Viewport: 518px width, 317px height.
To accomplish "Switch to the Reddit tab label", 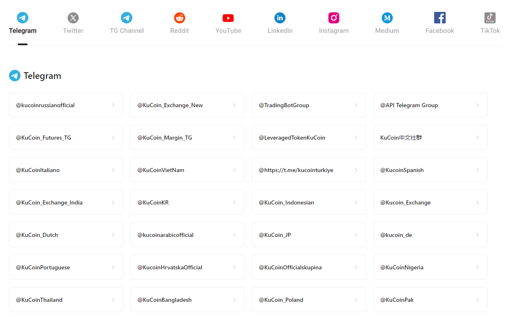I will [180, 31].
